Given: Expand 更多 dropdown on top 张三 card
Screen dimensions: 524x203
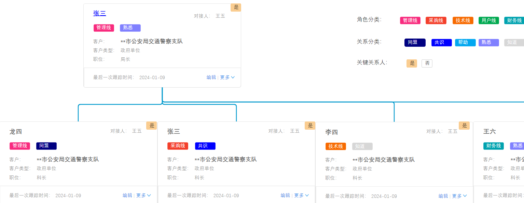Looking at the screenshot, I should coord(227,77).
